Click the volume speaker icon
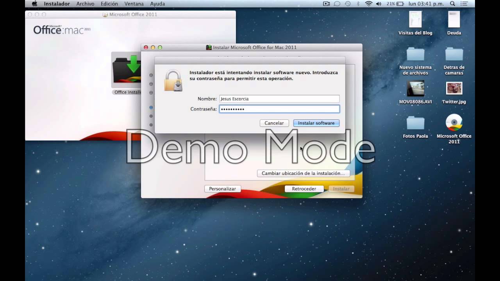This screenshot has height=281, width=500. [379, 4]
